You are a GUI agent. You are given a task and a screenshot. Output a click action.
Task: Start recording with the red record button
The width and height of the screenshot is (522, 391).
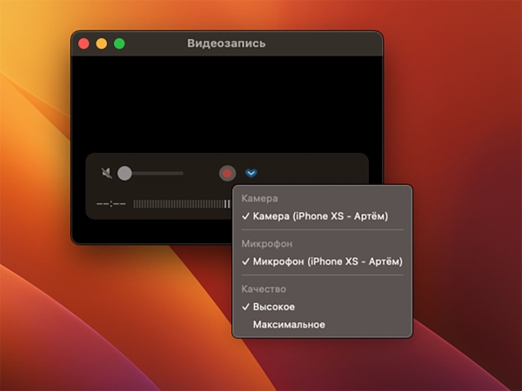coord(227,173)
